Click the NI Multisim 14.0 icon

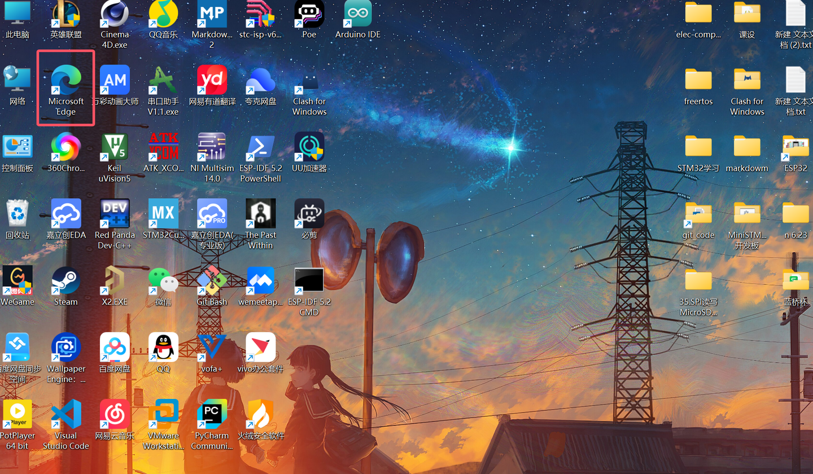coord(212,147)
